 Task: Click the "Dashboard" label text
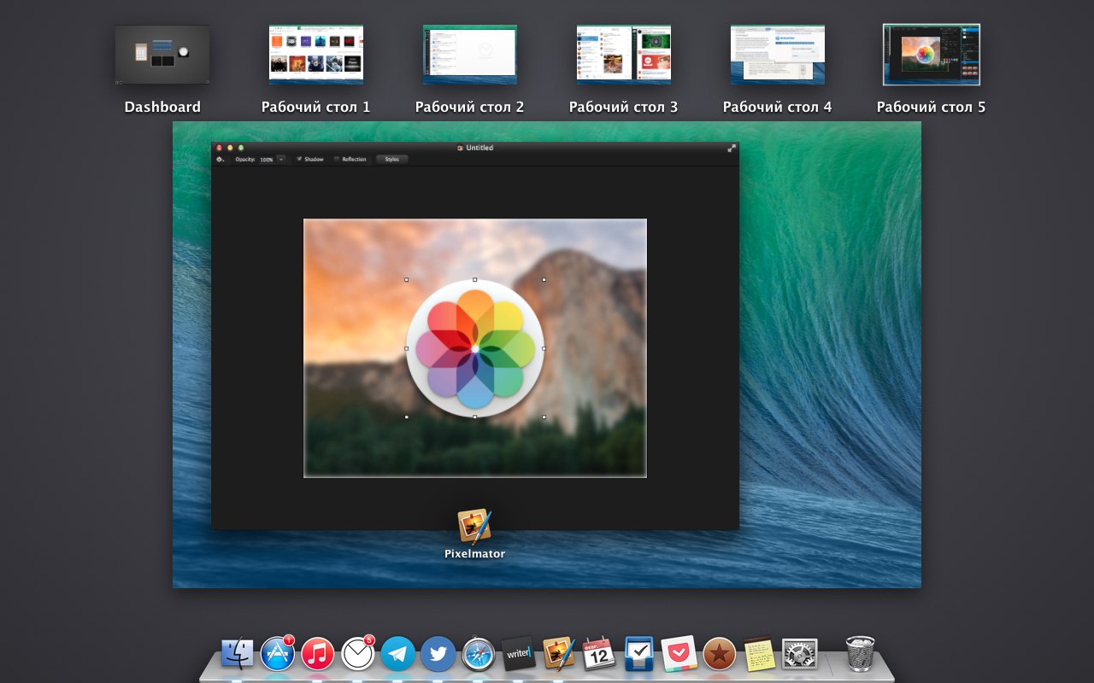point(162,107)
